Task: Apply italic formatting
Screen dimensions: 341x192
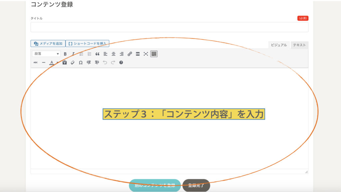Action: click(73, 54)
